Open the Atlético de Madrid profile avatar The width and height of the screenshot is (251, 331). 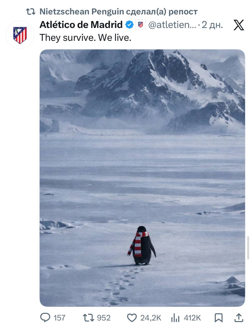[x=20, y=35]
